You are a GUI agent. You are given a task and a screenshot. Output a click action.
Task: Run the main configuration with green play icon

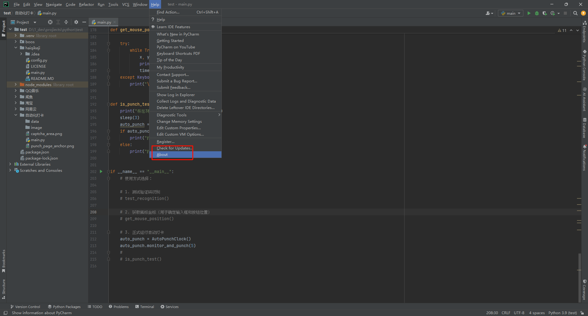coord(529,13)
